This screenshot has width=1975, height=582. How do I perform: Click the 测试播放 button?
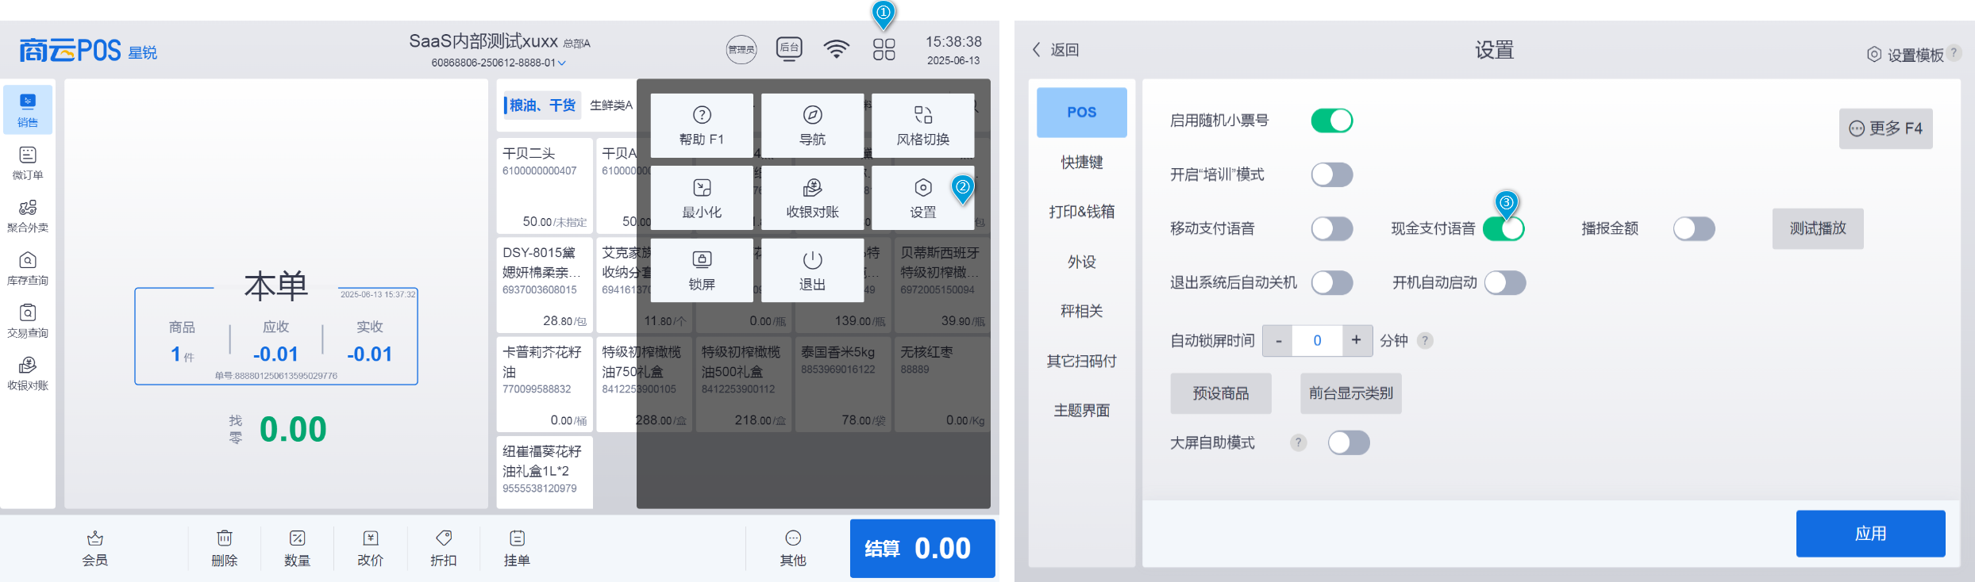1817,228
